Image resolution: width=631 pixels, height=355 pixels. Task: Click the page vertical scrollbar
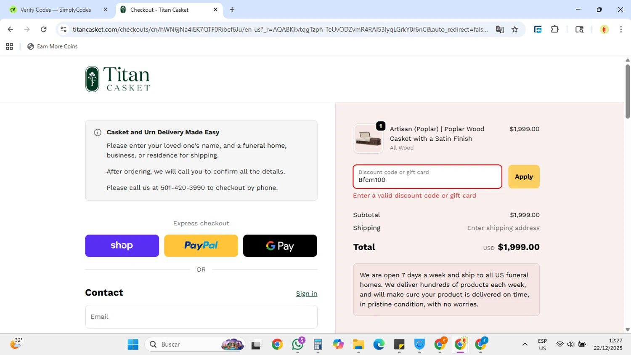(x=628, y=91)
